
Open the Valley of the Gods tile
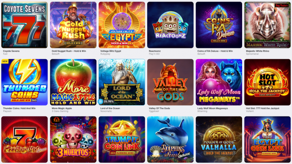[170, 82]
